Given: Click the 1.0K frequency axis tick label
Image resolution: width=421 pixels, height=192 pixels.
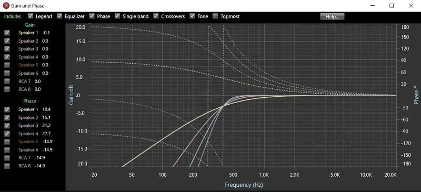Looking at the screenshot, I should click(264, 175).
